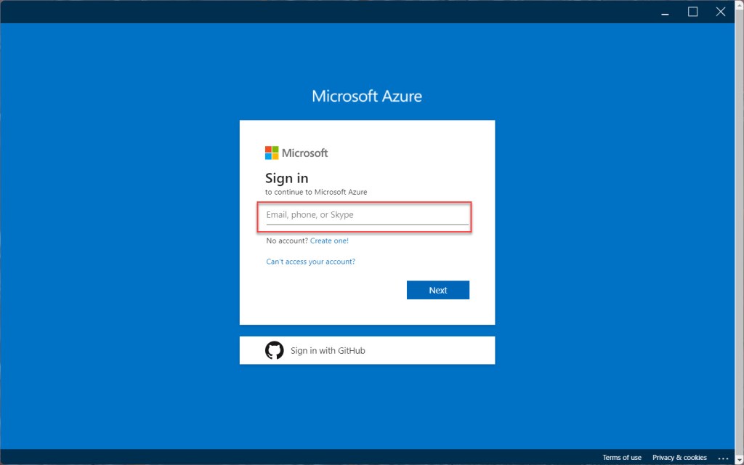
Task: Click the "No account?" label text
Action: click(x=287, y=240)
